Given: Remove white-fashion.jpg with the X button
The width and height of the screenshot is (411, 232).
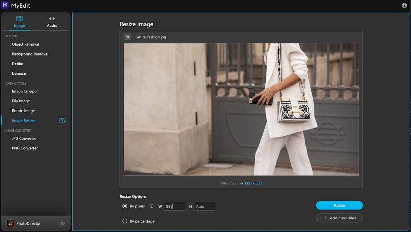Looking at the screenshot, I should coord(128,37).
